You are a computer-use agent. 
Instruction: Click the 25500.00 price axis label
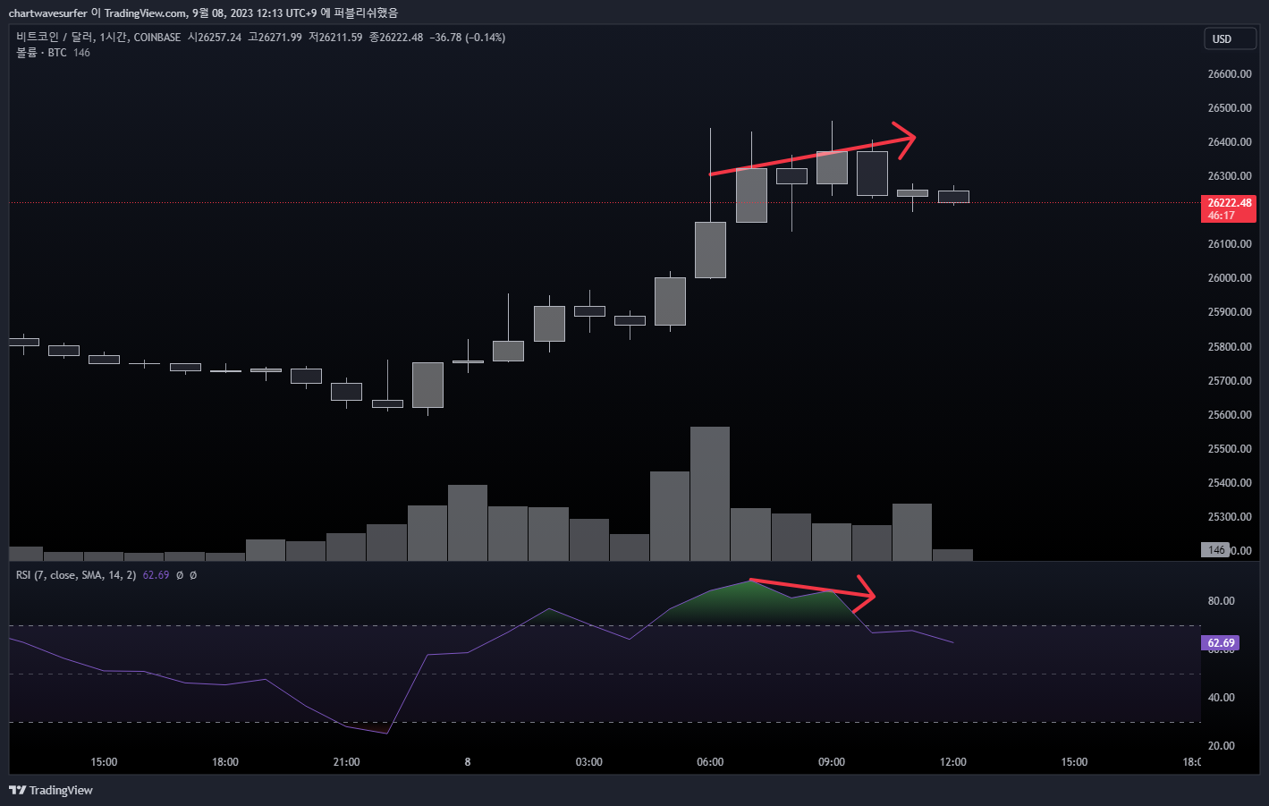1230,449
